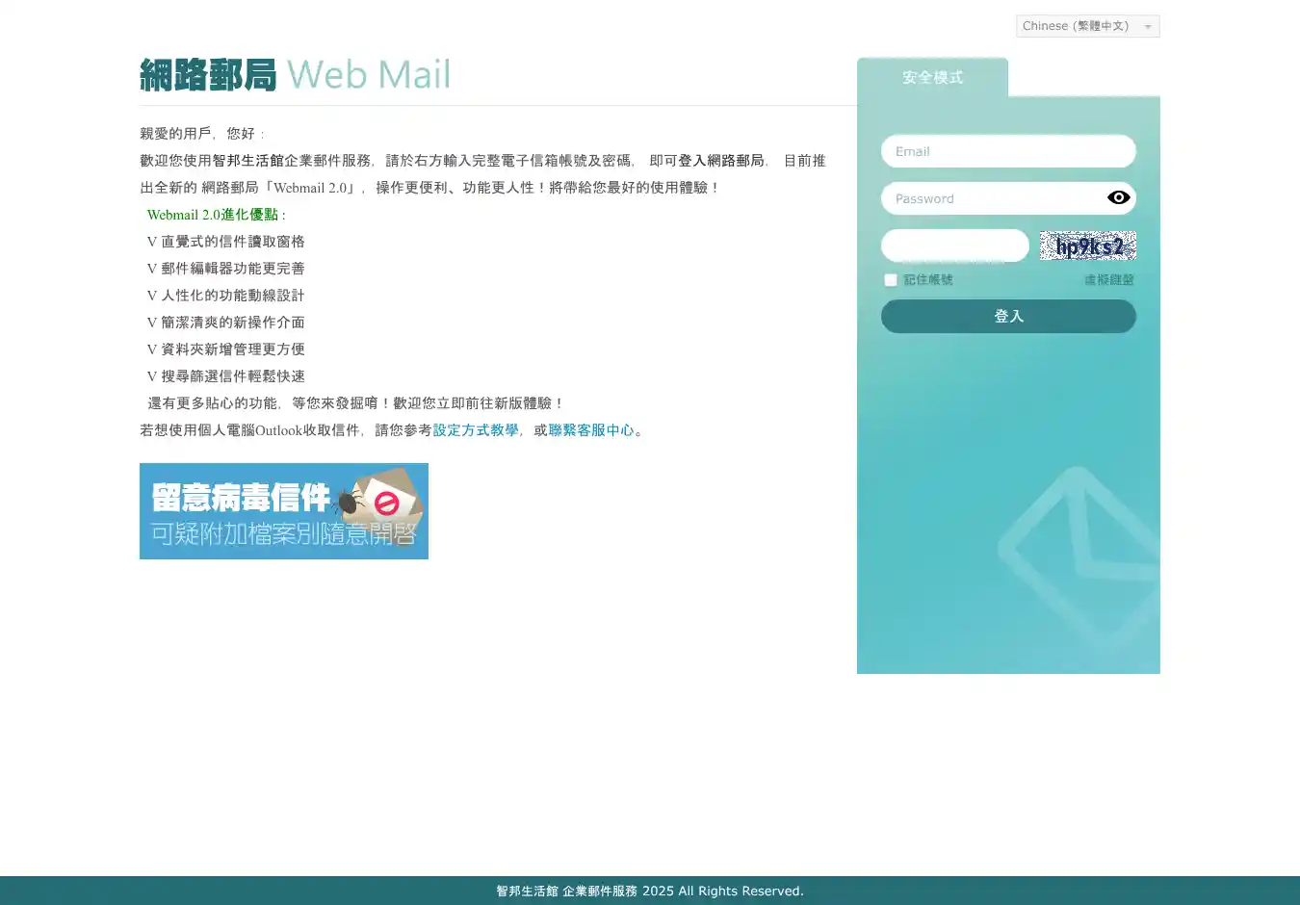
Task: Open the 設定方式教學 setup tutorial link
Action: click(476, 430)
